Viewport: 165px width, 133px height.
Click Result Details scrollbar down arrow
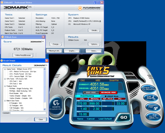pyautogui.click(x=45, y=109)
